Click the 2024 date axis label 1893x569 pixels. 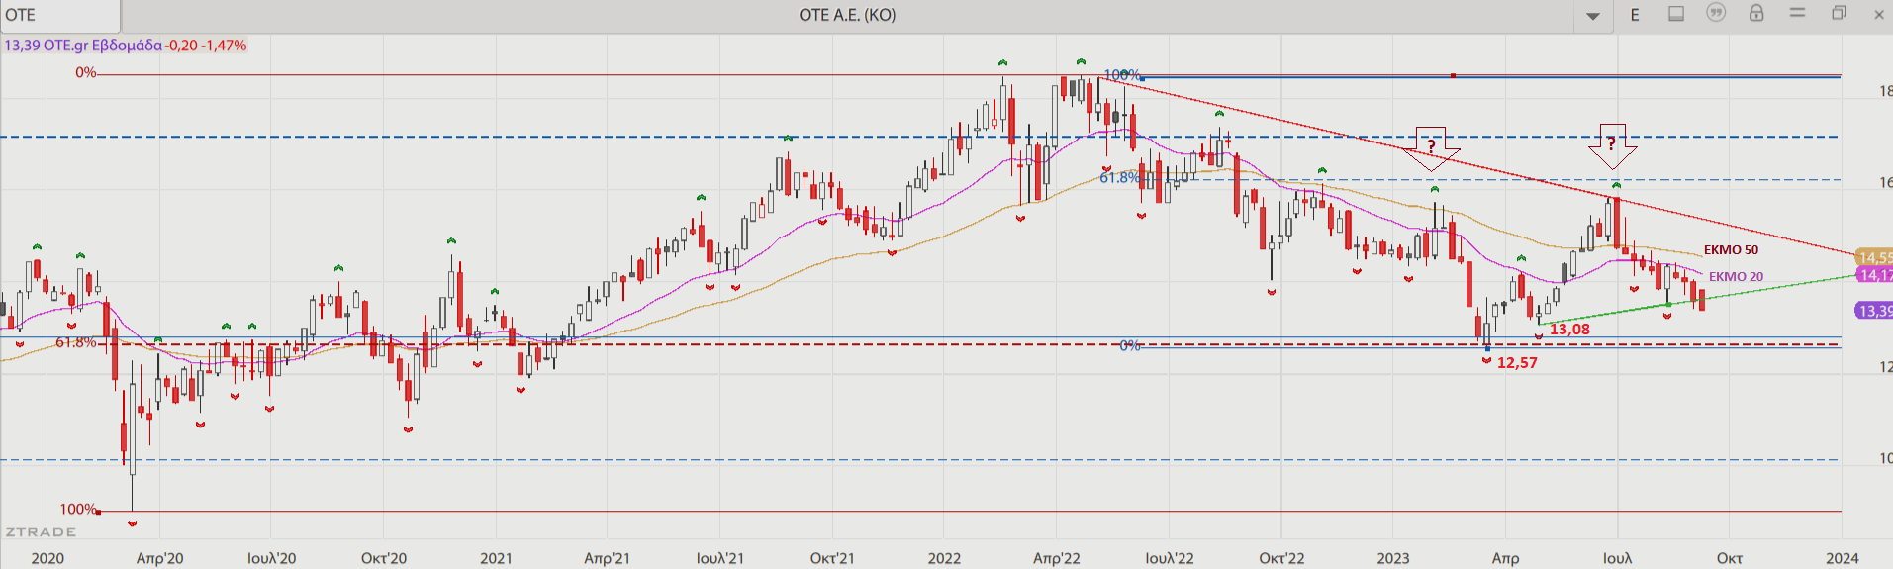click(1842, 558)
